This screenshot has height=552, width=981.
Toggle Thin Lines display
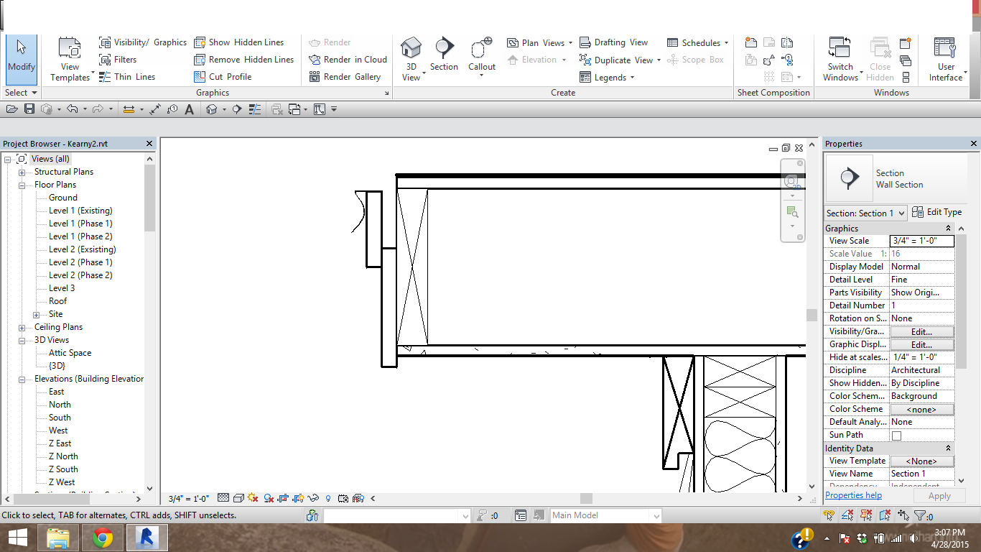126,77
